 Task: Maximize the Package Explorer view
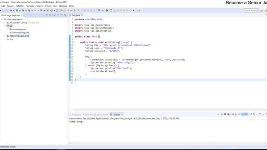click(65, 15)
